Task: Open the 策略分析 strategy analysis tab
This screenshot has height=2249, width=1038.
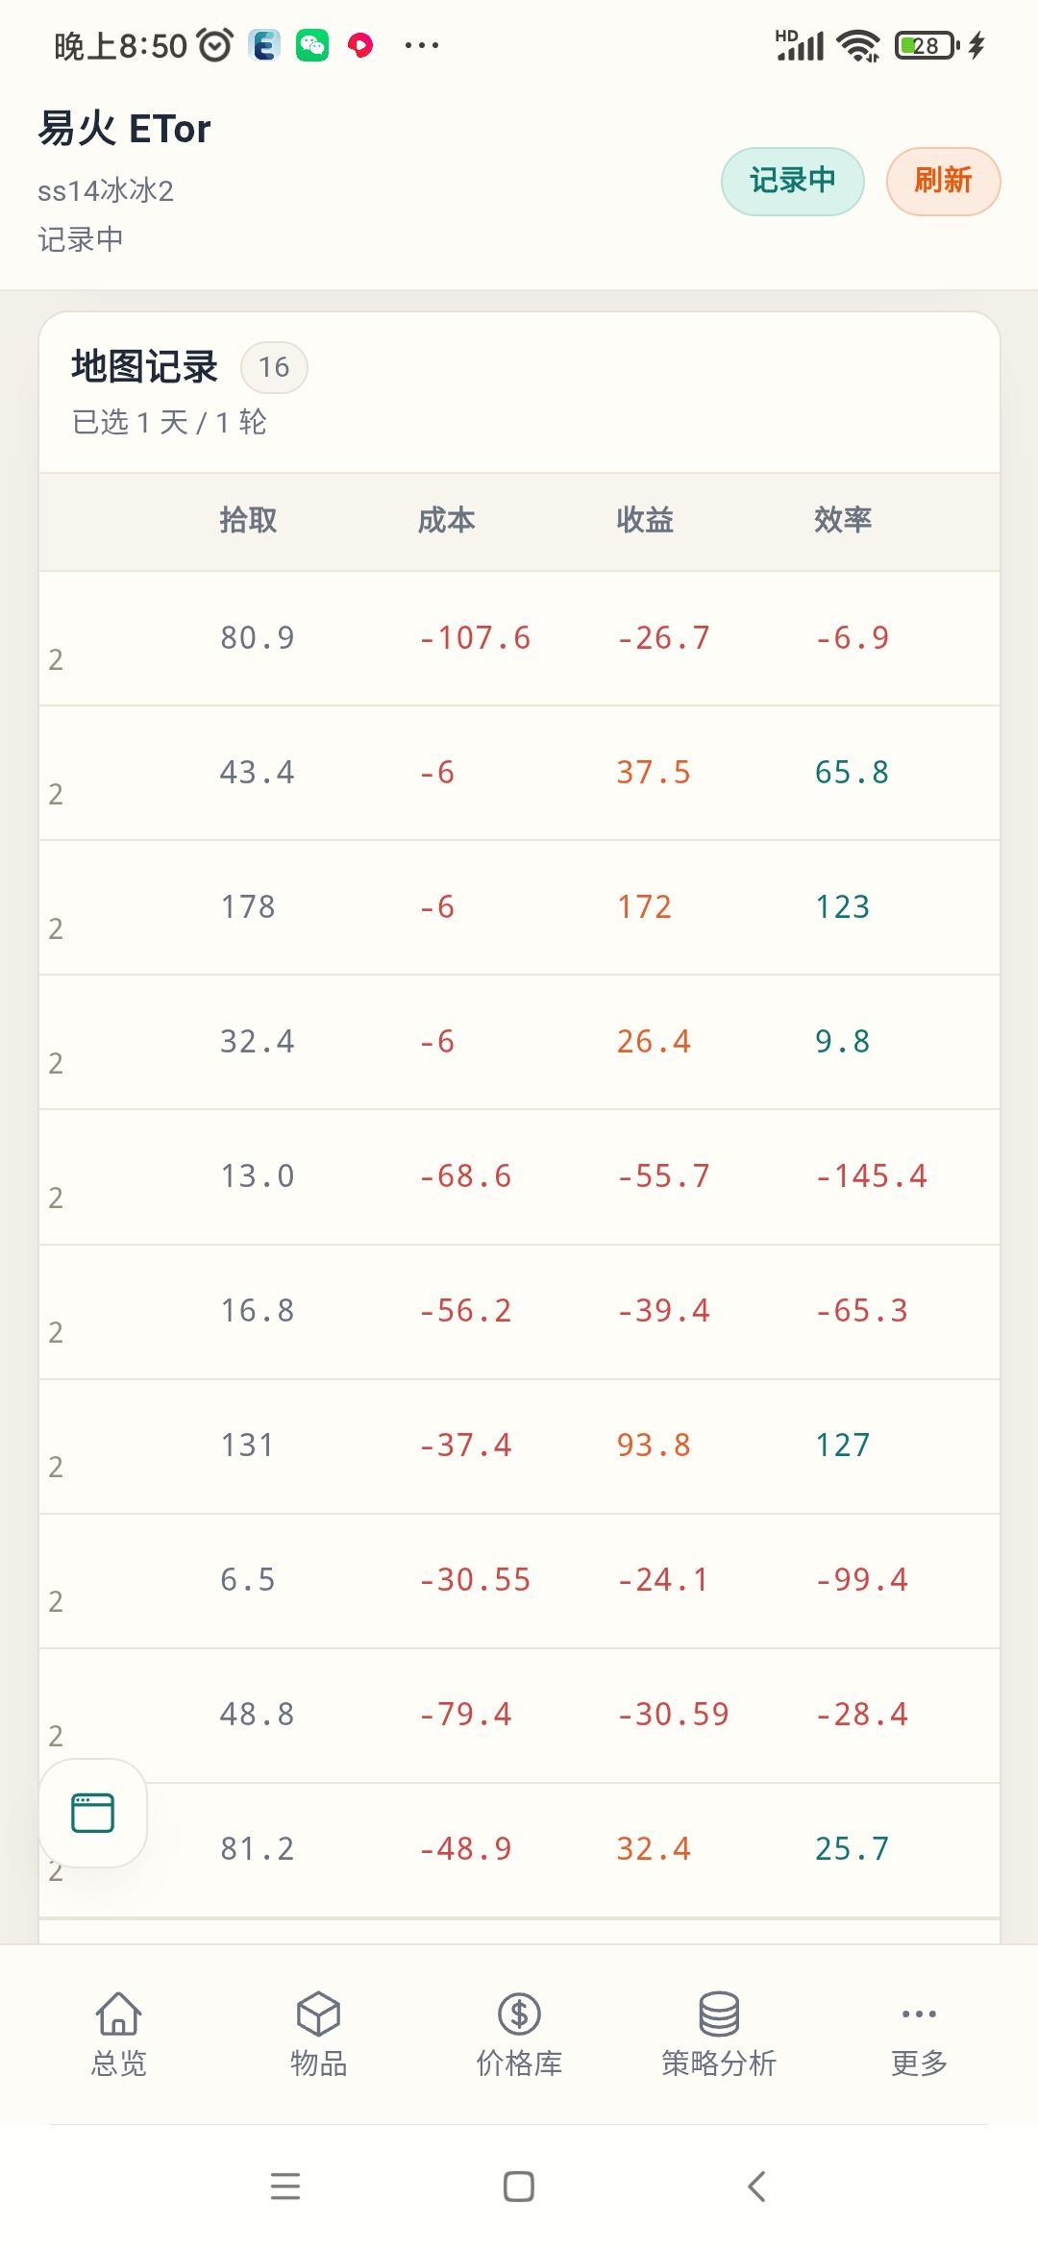Action: pyautogui.click(x=719, y=2034)
